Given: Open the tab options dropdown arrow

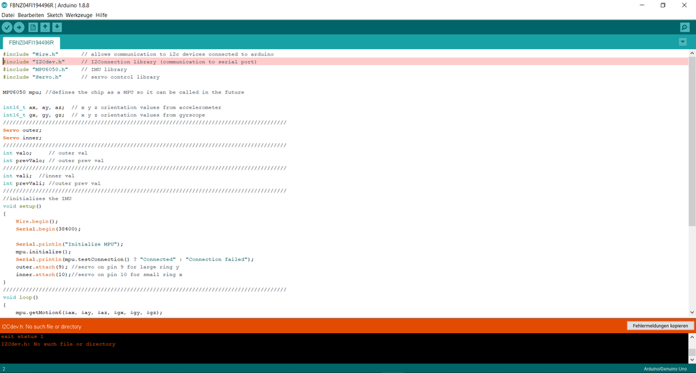Looking at the screenshot, I should click(682, 42).
